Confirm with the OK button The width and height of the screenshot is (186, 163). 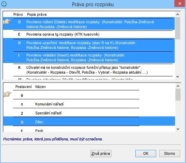coord(146,153)
